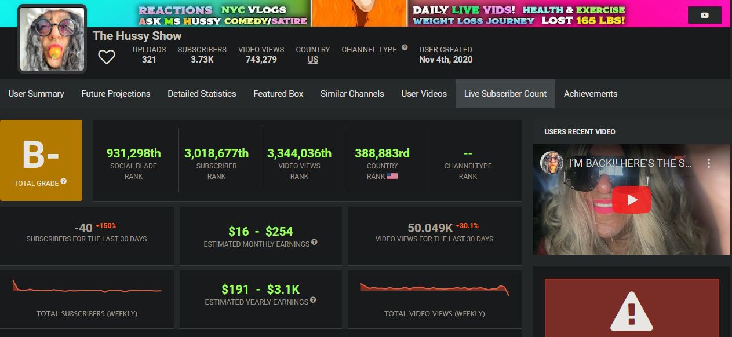Click the B- total grade badge
Viewport: 732px width, 337px height.
41,160
